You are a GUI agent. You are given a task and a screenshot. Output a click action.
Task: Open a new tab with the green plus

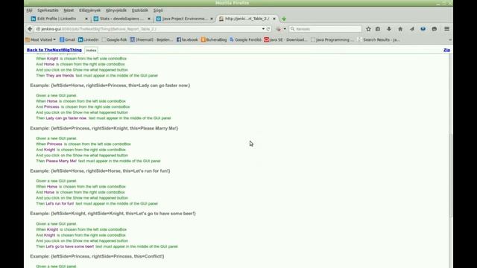tap(284, 19)
